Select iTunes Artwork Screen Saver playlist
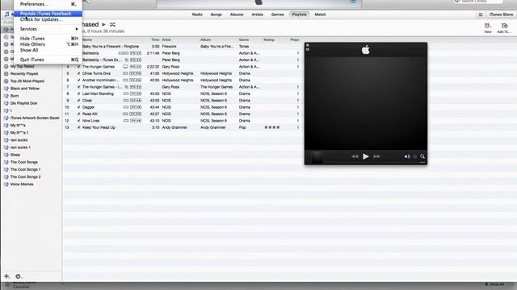The image size is (517, 290). (x=35, y=118)
